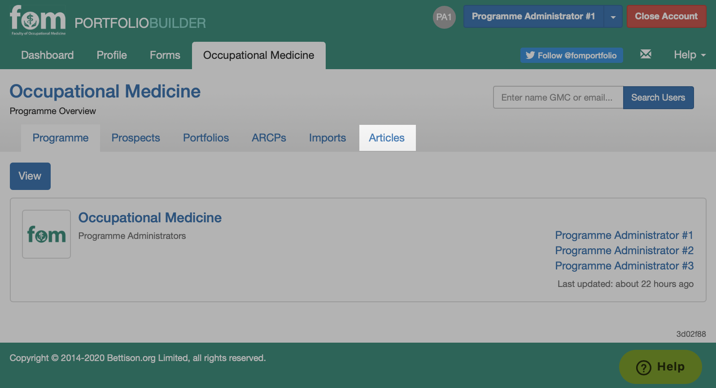This screenshot has height=388, width=716.
Task: Switch to the Articles sub-tab
Action: tap(388, 138)
